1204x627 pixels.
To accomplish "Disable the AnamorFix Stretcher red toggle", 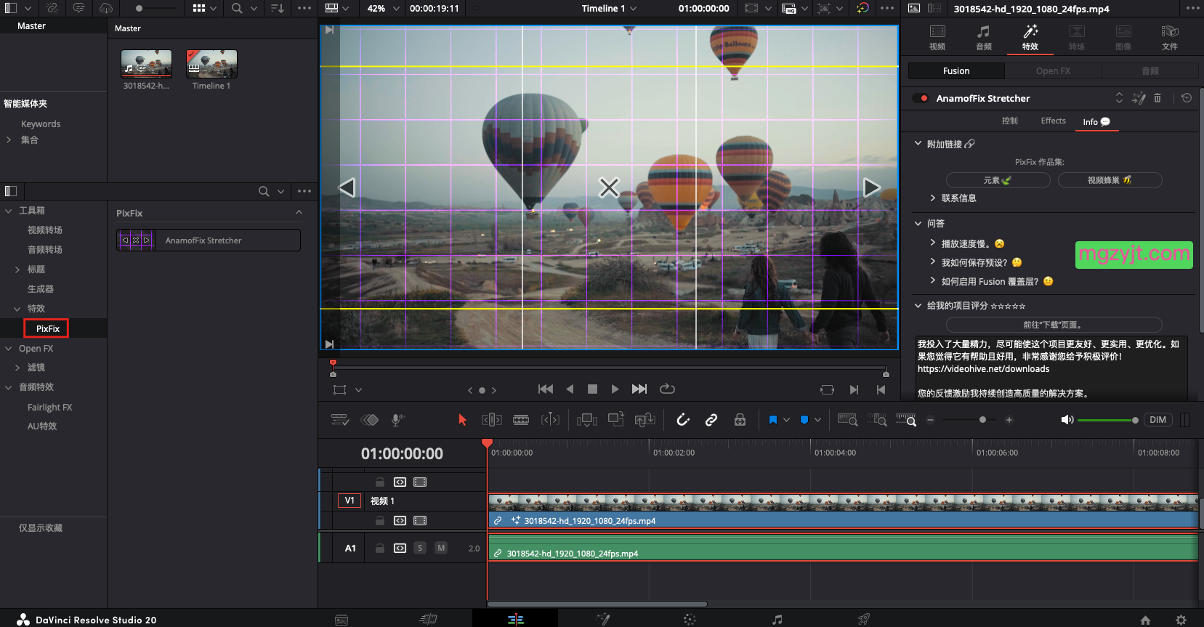I will pos(921,98).
